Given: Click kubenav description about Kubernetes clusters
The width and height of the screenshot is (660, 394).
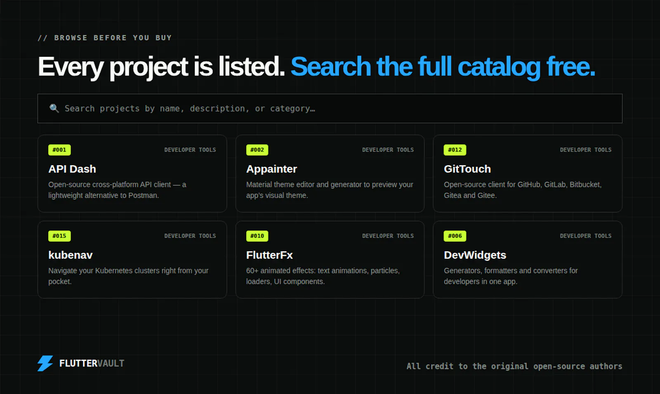Looking at the screenshot, I should coord(128,276).
